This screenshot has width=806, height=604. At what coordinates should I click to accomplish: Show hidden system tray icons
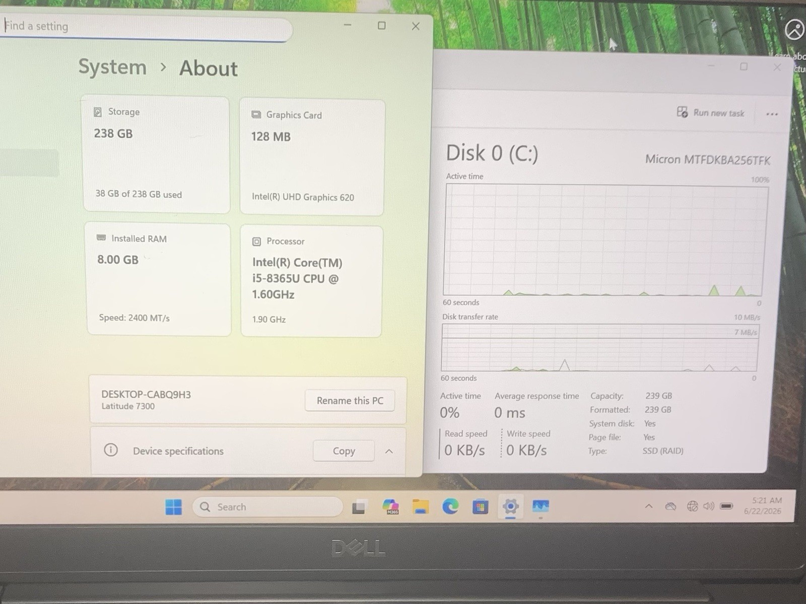[x=649, y=506]
